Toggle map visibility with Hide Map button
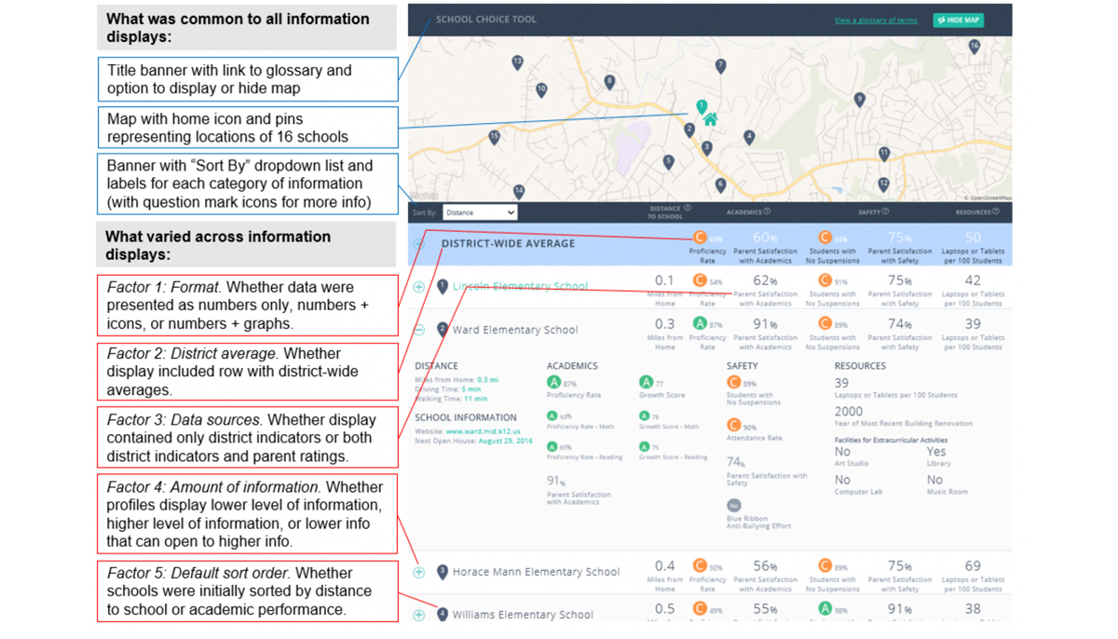 [958, 20]
